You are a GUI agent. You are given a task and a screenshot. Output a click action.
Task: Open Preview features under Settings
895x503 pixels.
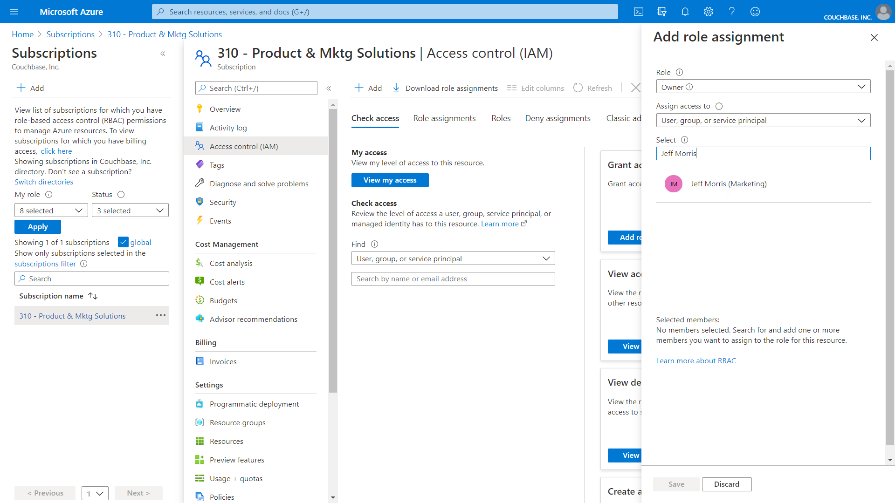click(236, 459)
